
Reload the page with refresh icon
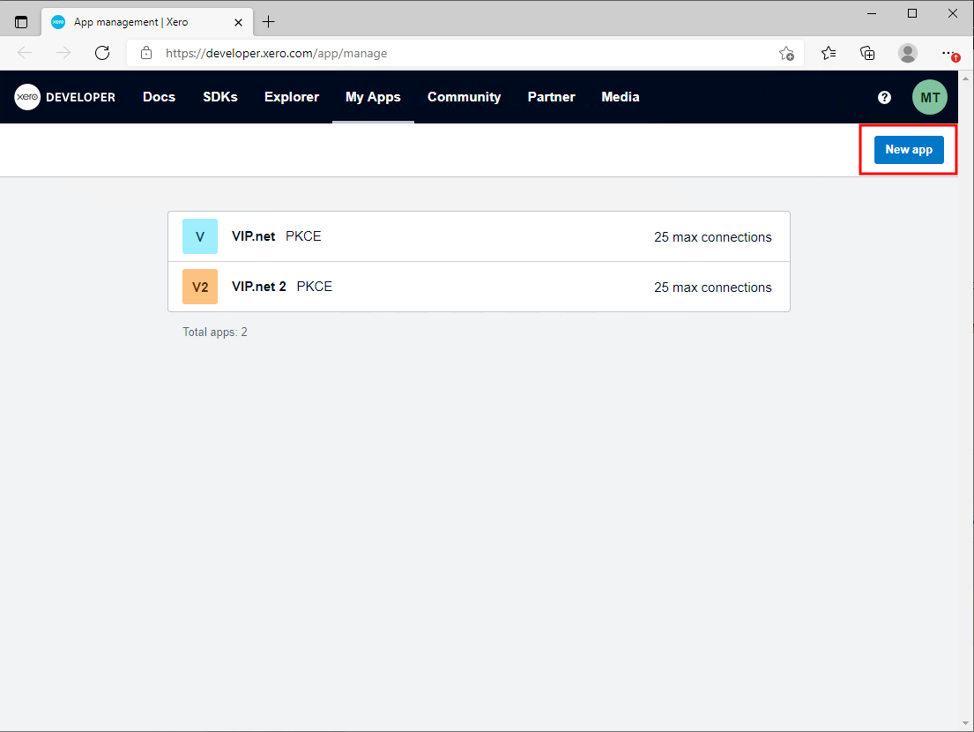(x=102, y=53)
